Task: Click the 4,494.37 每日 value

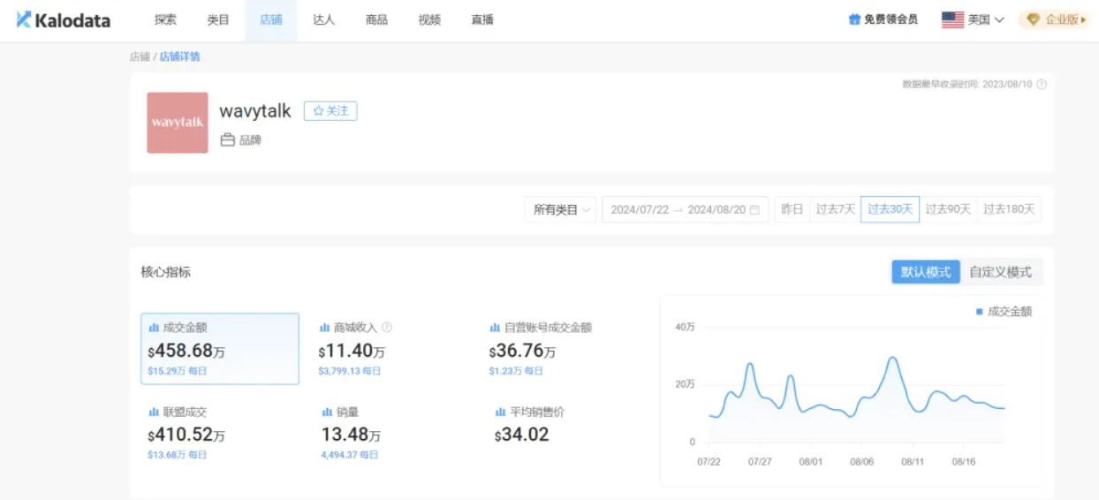Action: 349,455
